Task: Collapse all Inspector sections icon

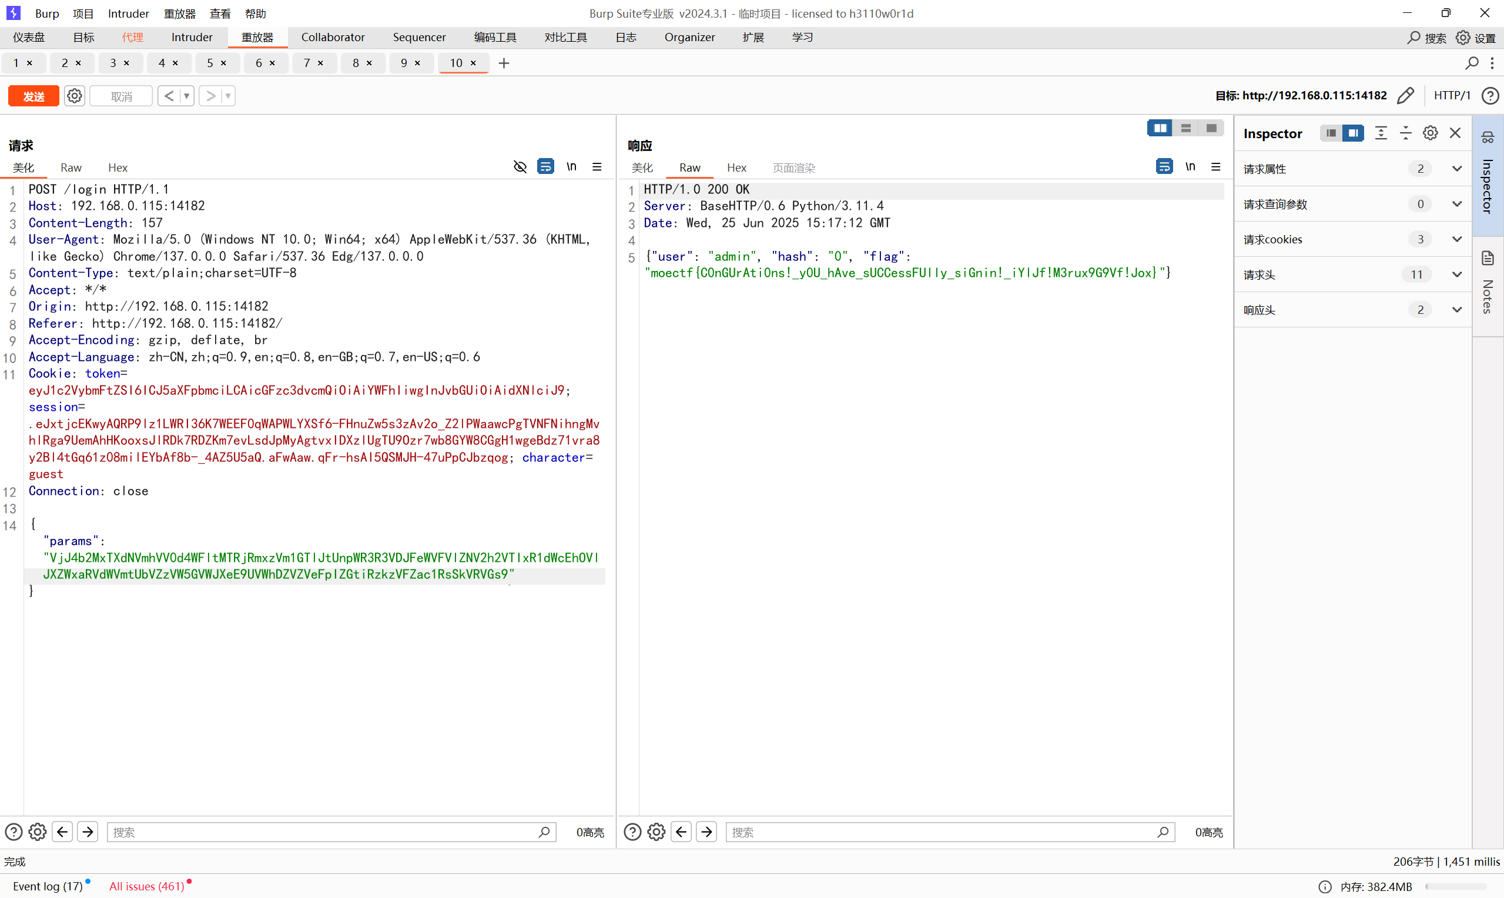Action: pos(1406,133)
